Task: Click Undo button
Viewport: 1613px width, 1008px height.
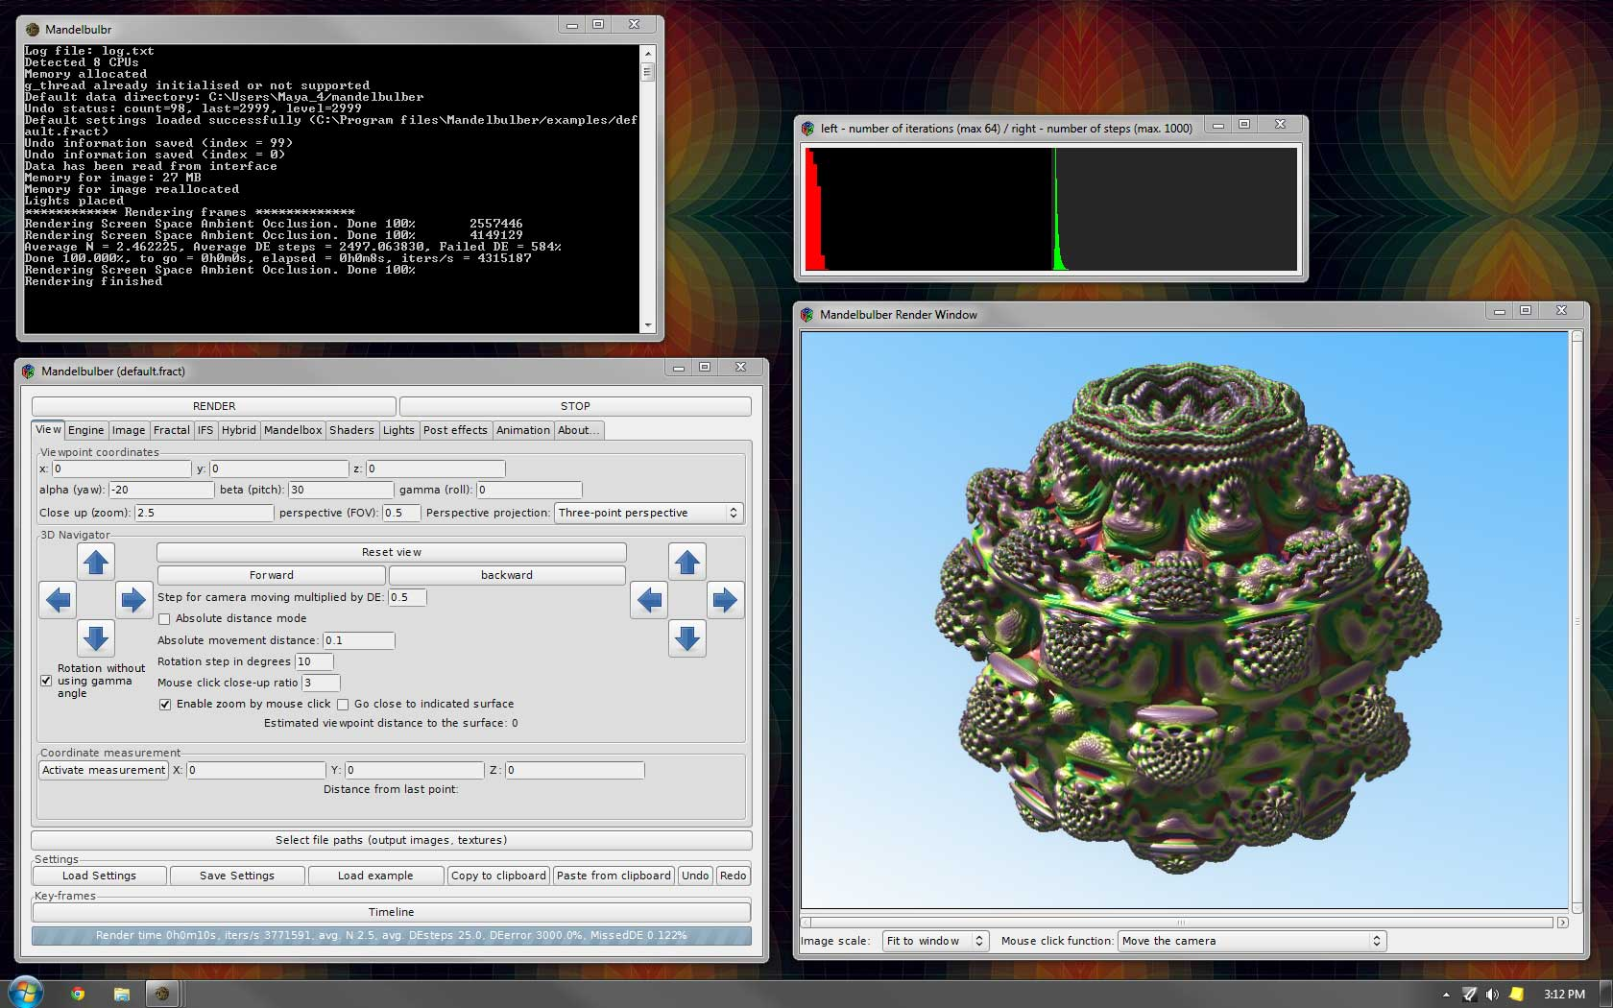Action: point(695,876)
